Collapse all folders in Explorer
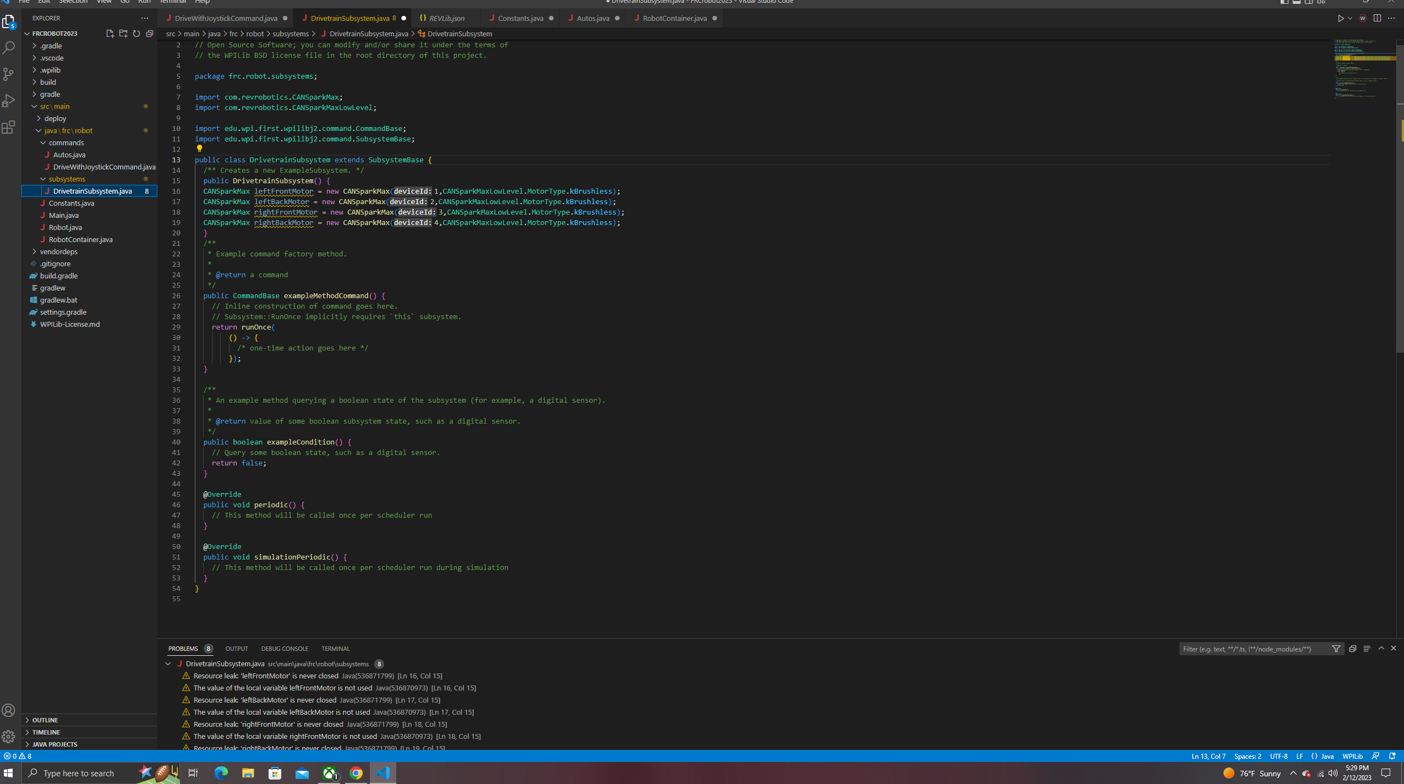This screenshot has height=784, width=1404. [x=150, y=34]
